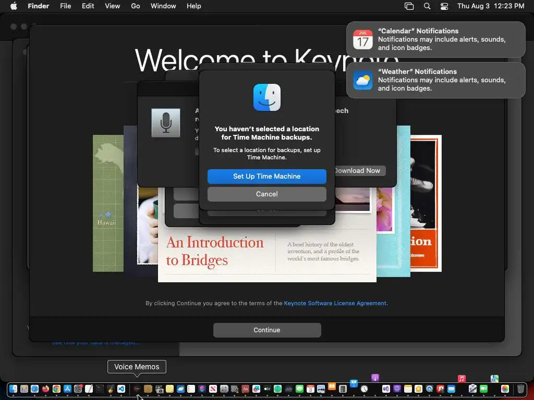Open the Finder menu
The image size is (534, 400).
(39, 6)
